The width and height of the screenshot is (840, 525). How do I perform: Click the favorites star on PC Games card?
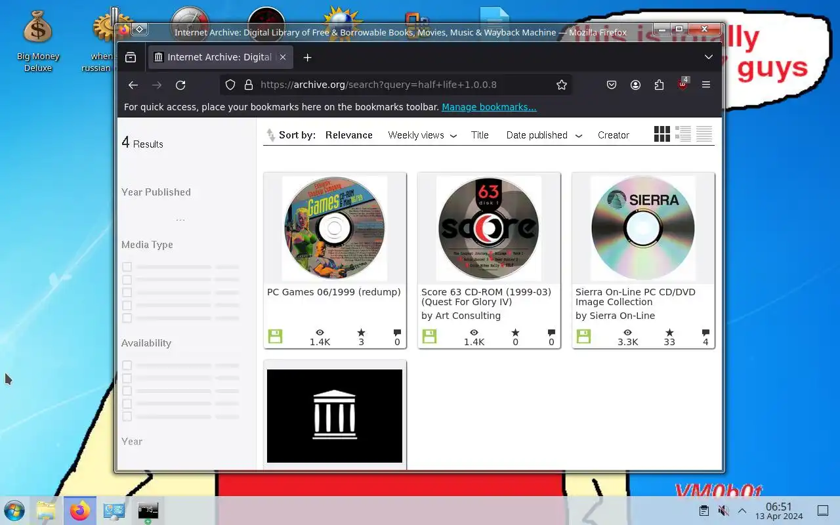click(361, 333)
